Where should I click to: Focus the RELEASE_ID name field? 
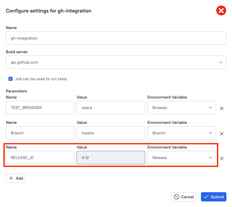point(40,158)
